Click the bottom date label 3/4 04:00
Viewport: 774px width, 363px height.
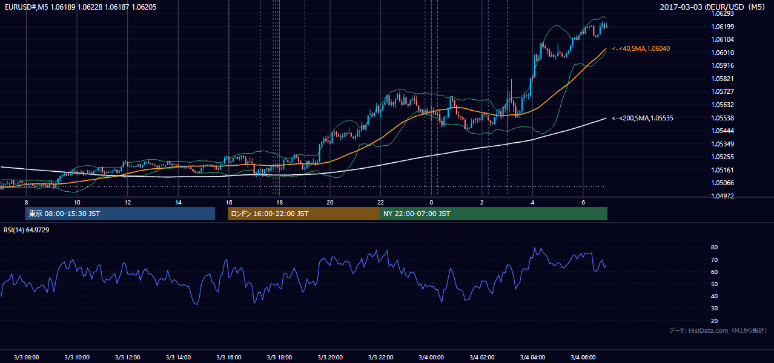[x=532, y=357]
